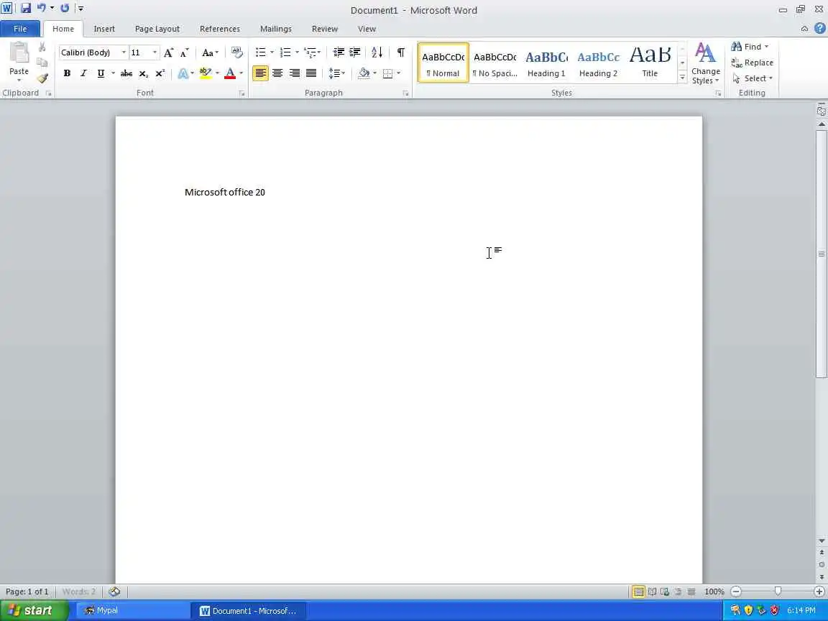Switch to the Insert tab
The image size is (828, 621).
(x=104, y=29)
